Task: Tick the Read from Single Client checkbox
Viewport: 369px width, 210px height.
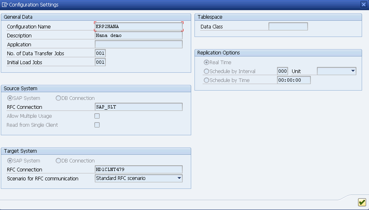Action: [97, 125]
